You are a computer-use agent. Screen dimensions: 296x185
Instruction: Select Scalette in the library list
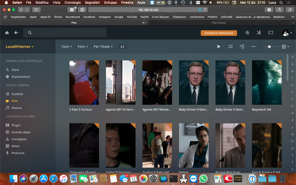click(x=14, y=94)
